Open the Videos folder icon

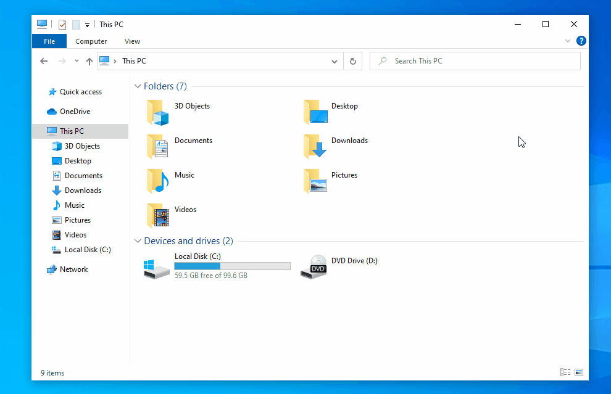tap(158, 216)
